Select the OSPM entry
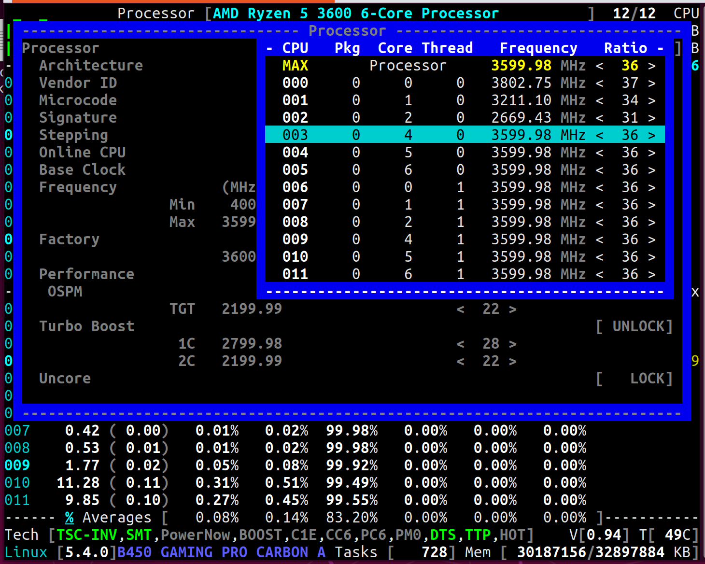Viewport: 705px width, 564px height. click(x=65, y=291)
